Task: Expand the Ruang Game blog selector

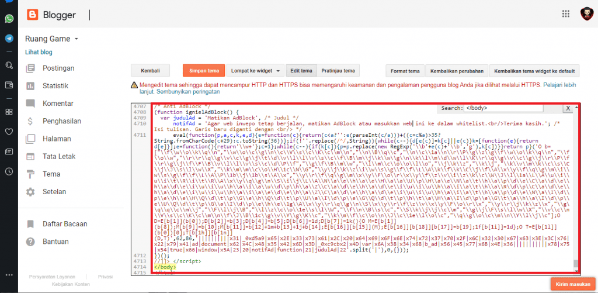Action: pos(52,39)
